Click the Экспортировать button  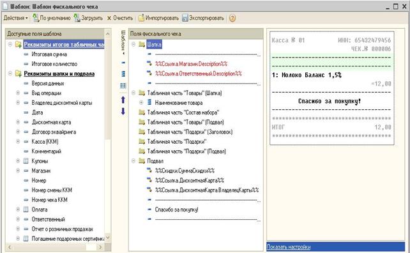point(203,18)
